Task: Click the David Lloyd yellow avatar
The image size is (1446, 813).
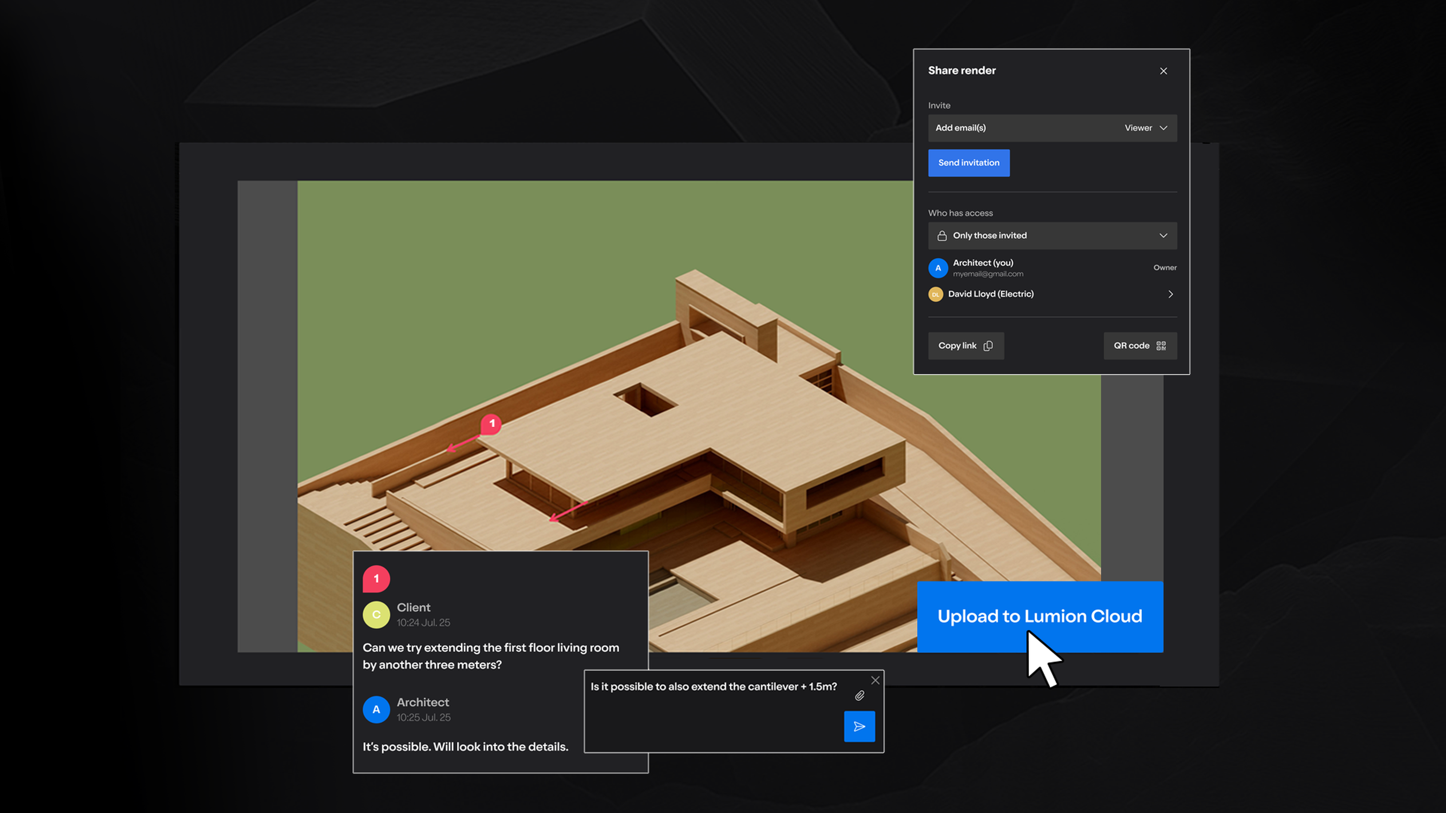Action: 935,294
